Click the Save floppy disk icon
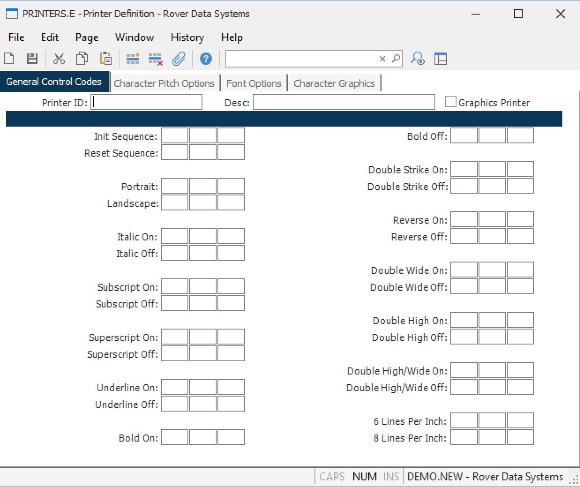Viewport: 580px width, 487px height. (x=32, y=59)
